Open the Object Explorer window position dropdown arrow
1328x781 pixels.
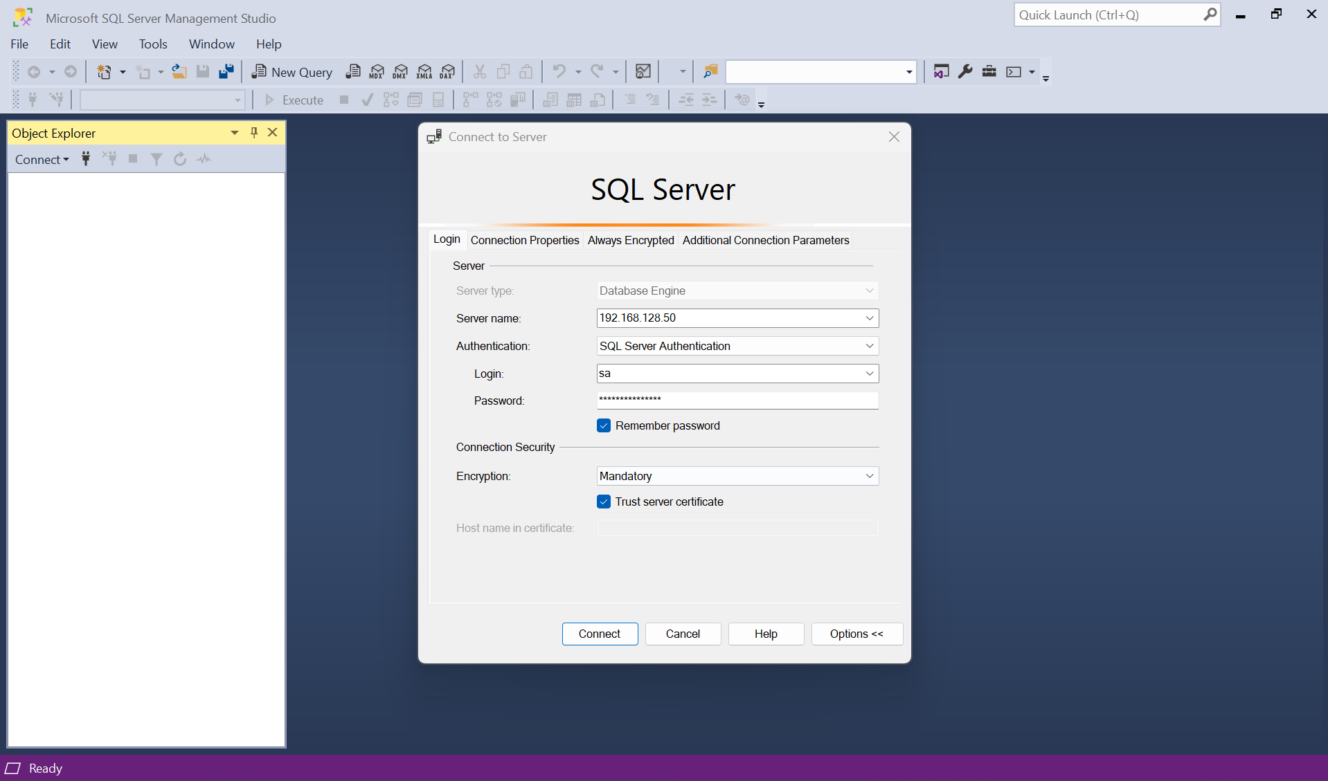point(235,133)
